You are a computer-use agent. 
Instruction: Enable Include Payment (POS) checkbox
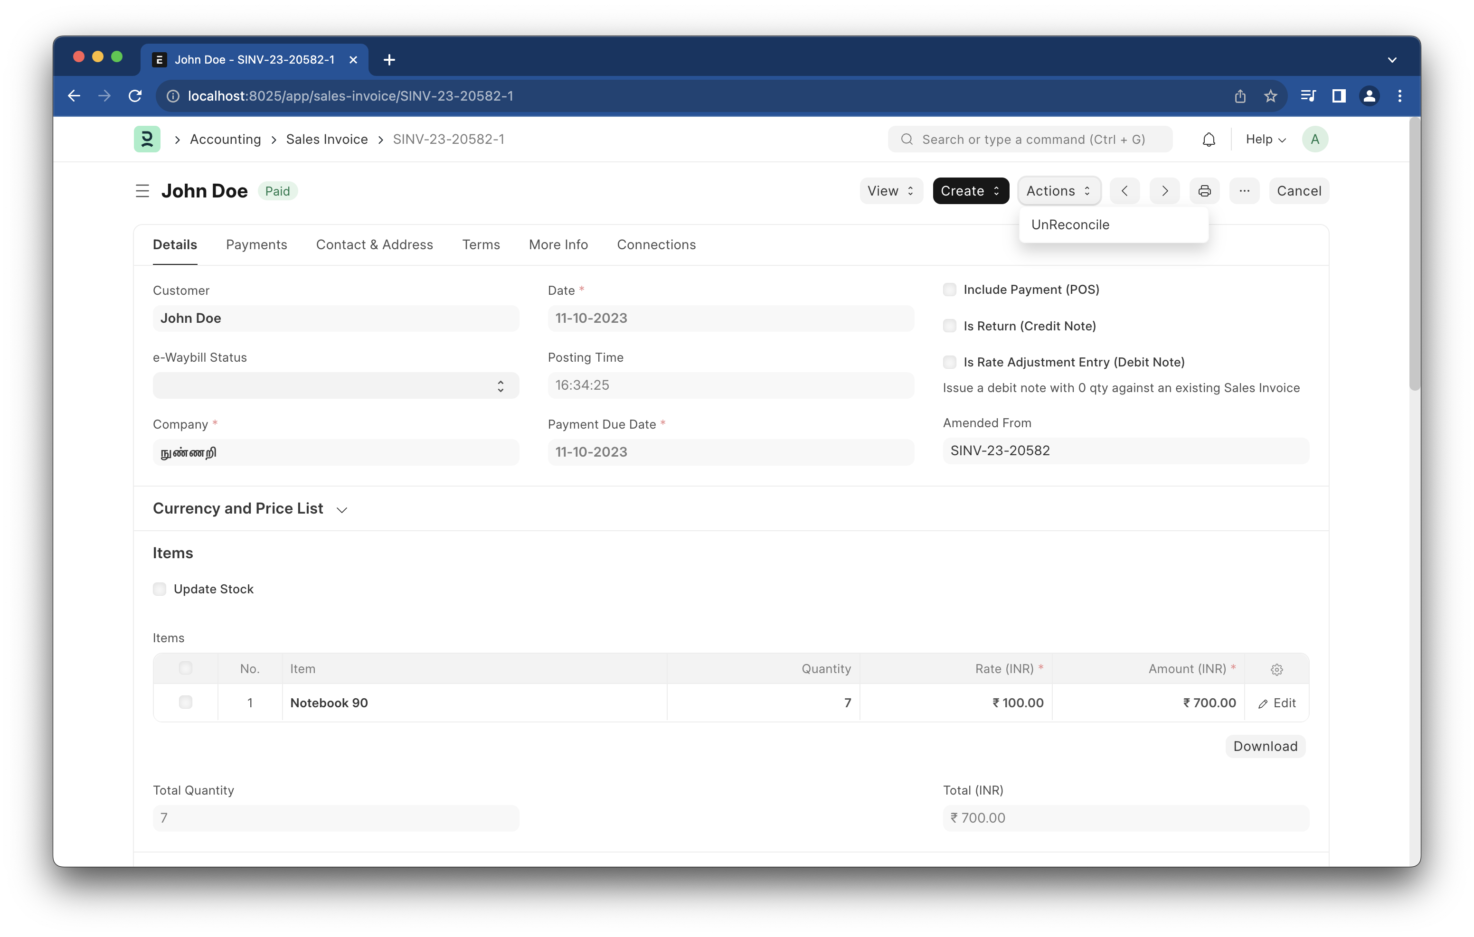coord(949,290)
